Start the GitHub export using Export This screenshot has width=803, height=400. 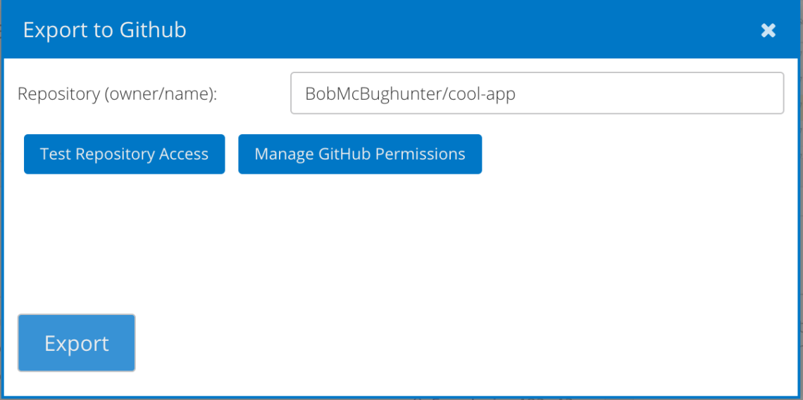click(x=76, y=343)
